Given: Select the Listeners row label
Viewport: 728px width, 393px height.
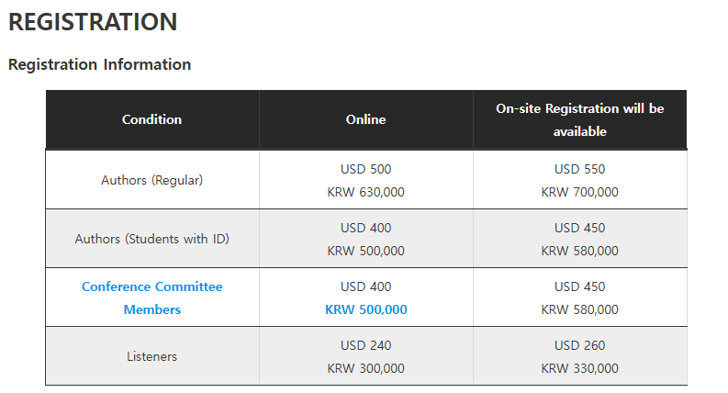Looking at the screenshot, I should click(151, 356).
